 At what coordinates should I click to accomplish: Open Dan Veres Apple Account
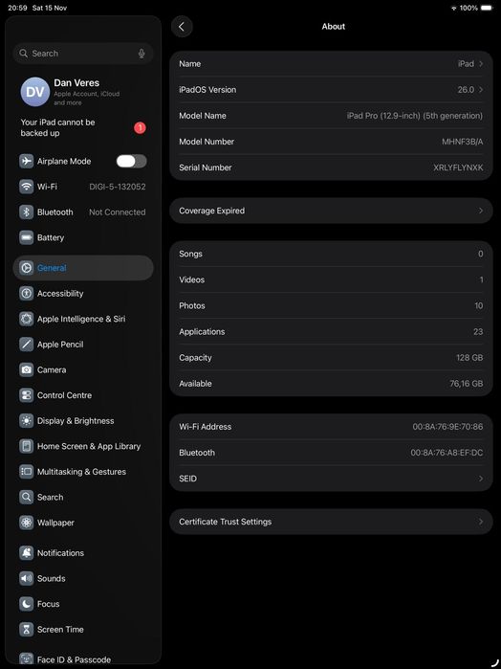point(83,92)
